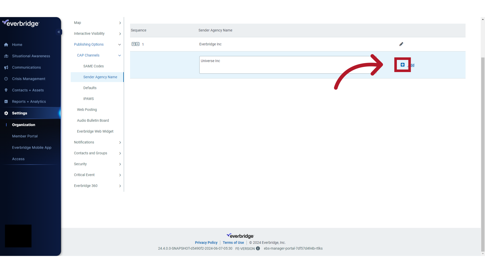Click the Sender Agency Name column header
The height and width of the screenshot is (273, 485).
(215, 30)
